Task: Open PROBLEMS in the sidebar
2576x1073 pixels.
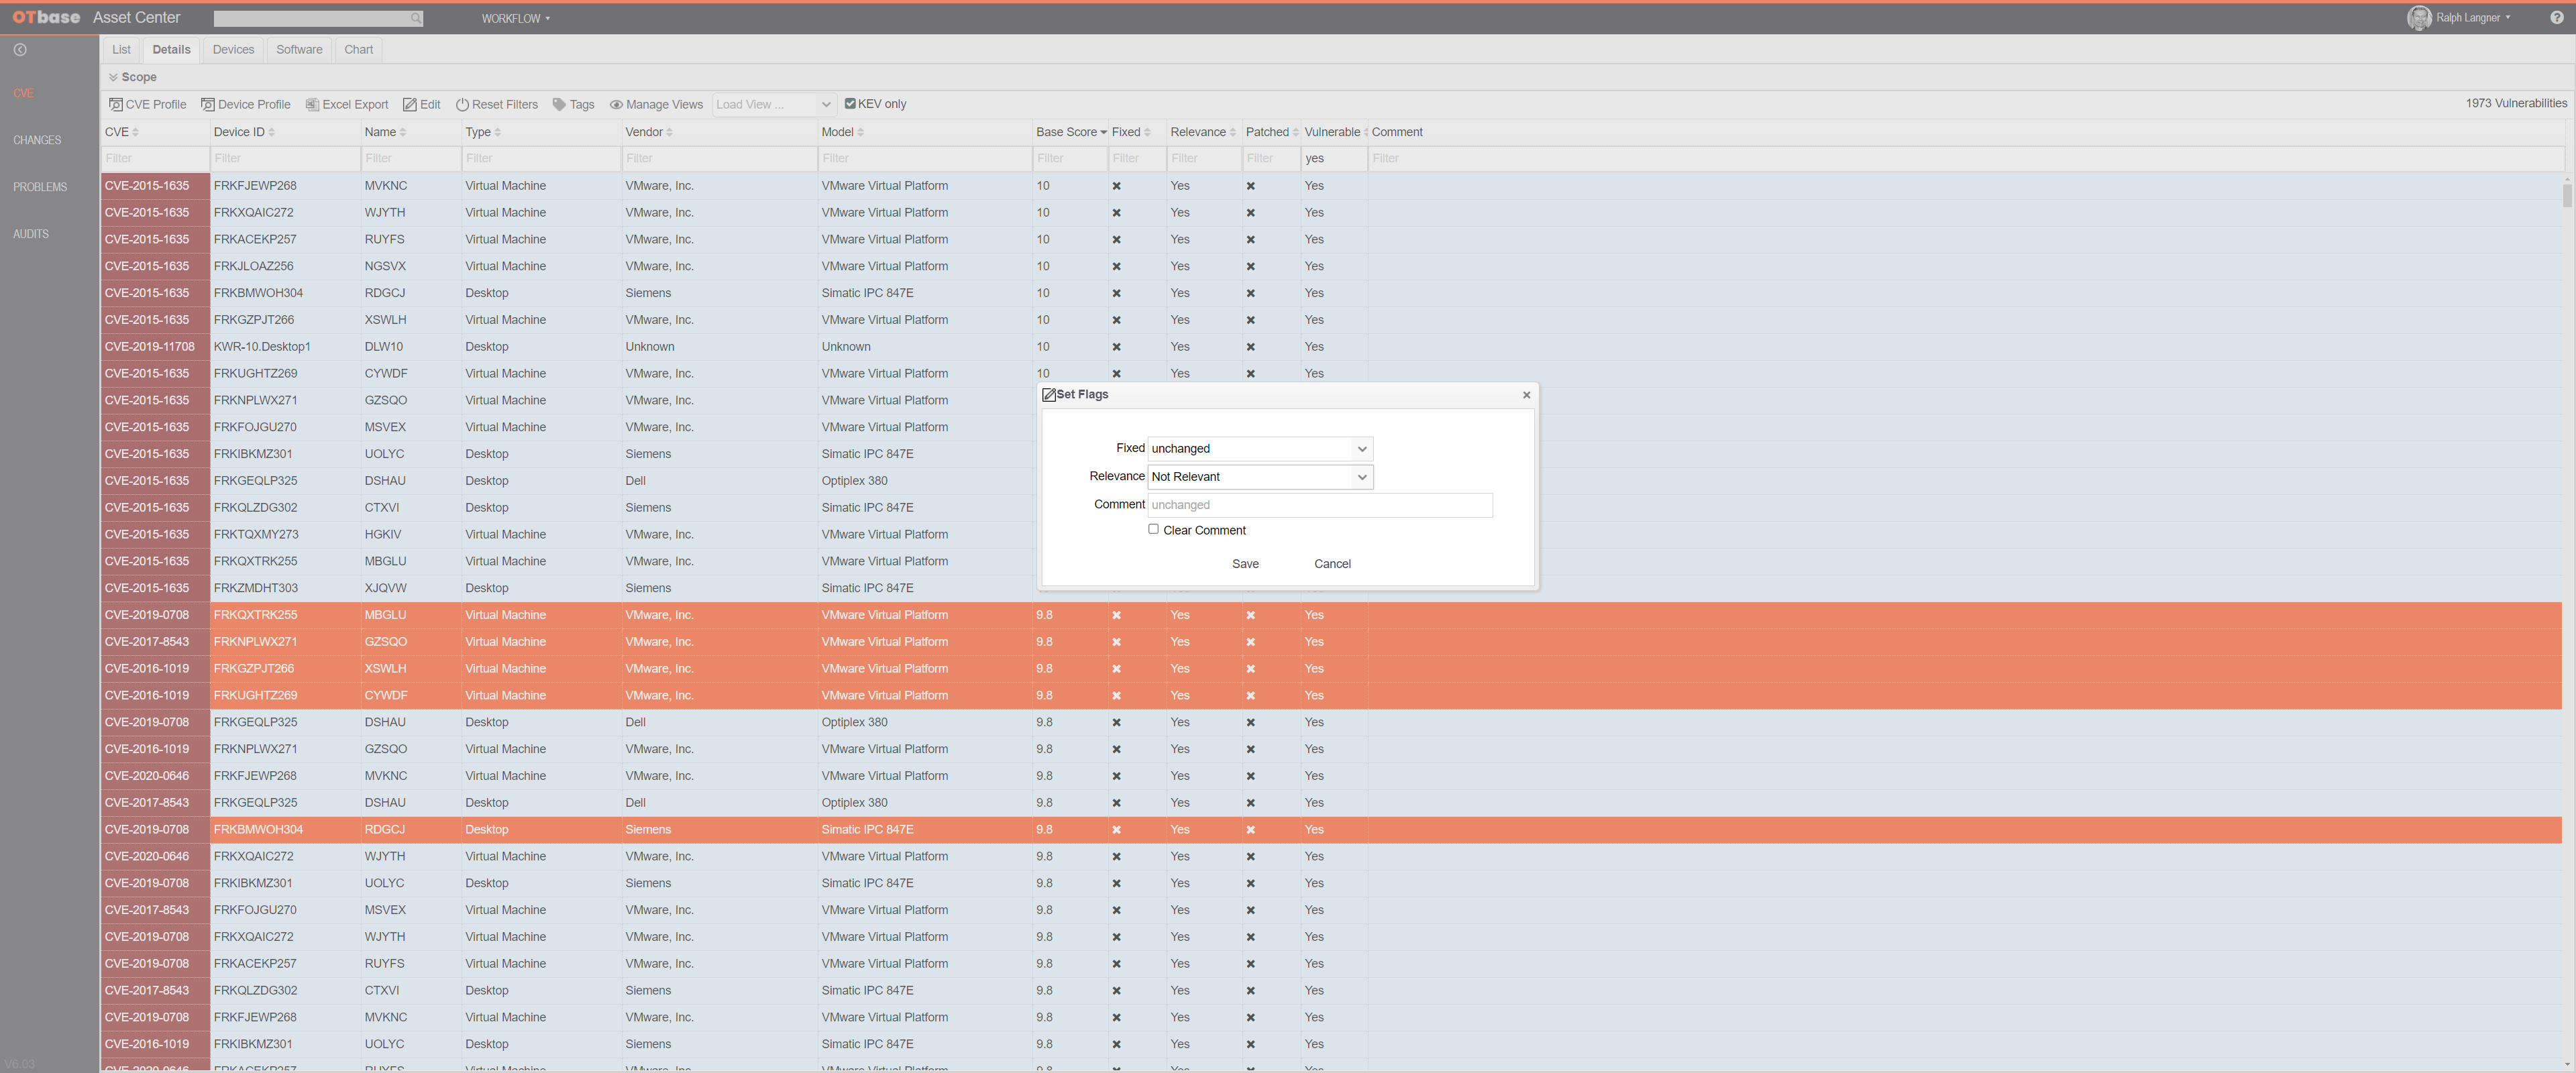Action: point(40,187)
